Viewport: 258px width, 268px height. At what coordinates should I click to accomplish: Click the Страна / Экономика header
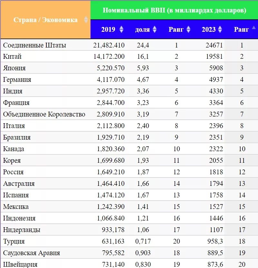click(x=45, y=20)
